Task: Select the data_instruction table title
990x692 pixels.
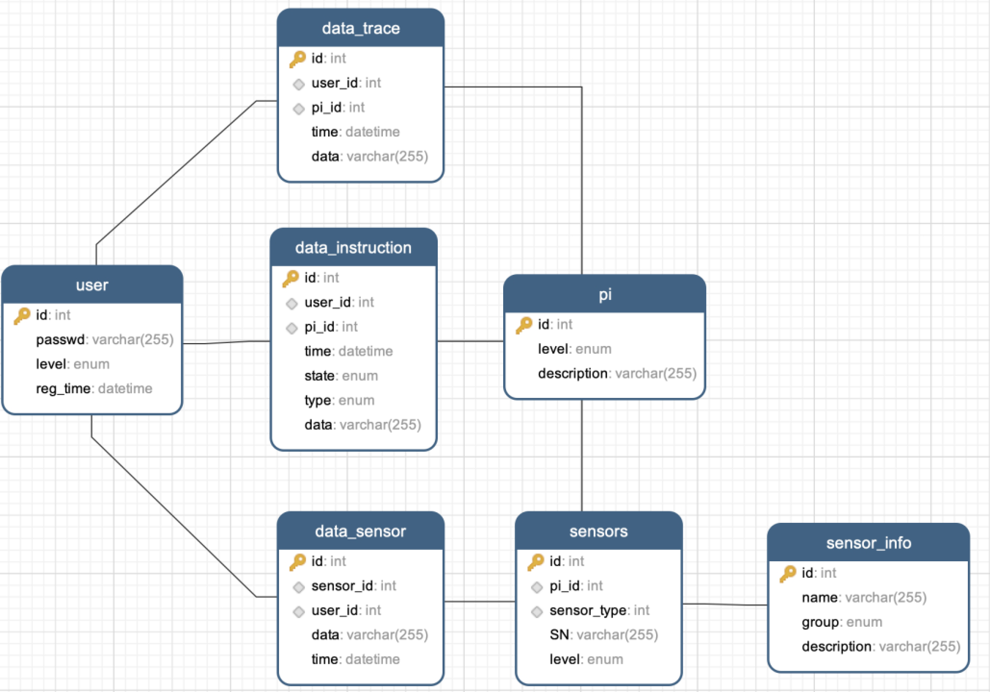Action: click(353, 248)
